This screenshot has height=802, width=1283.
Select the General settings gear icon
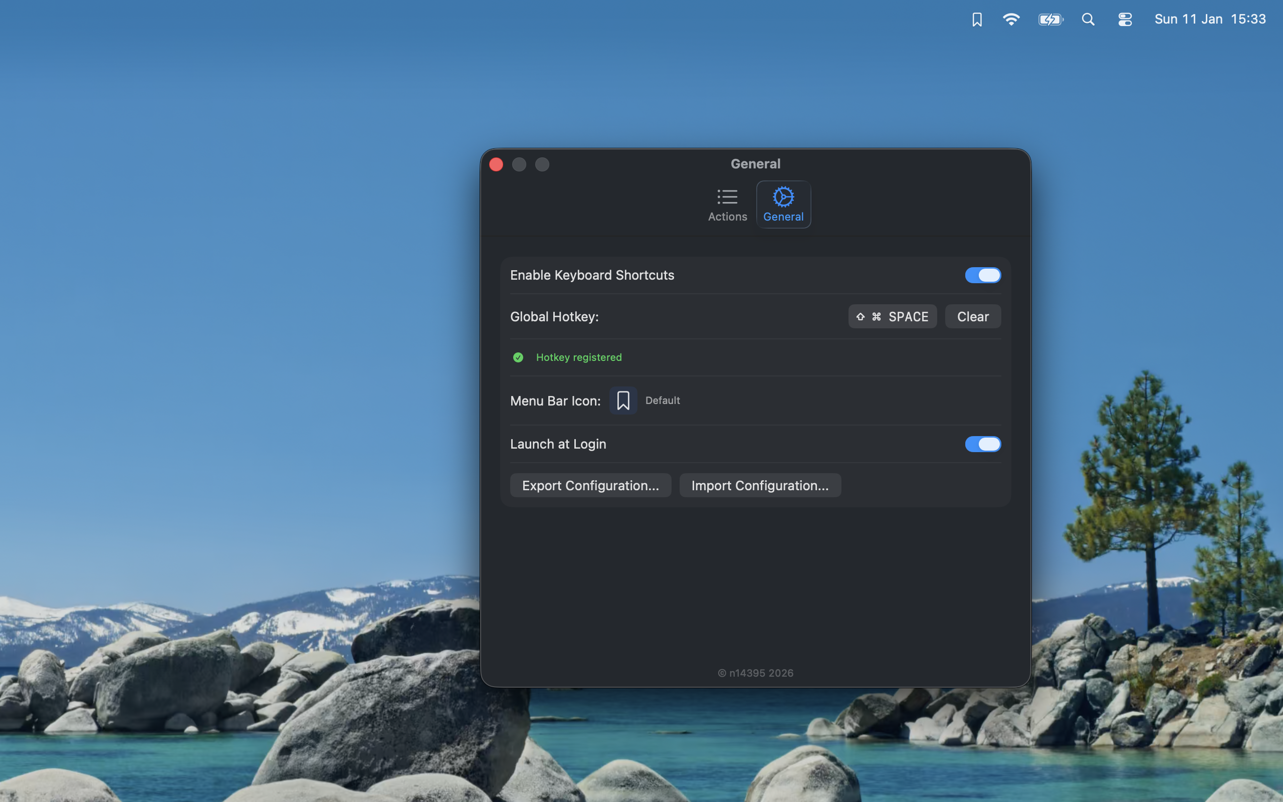[x=783, y=197]
